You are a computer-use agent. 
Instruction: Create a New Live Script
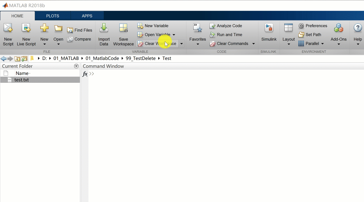pos(26,35)
